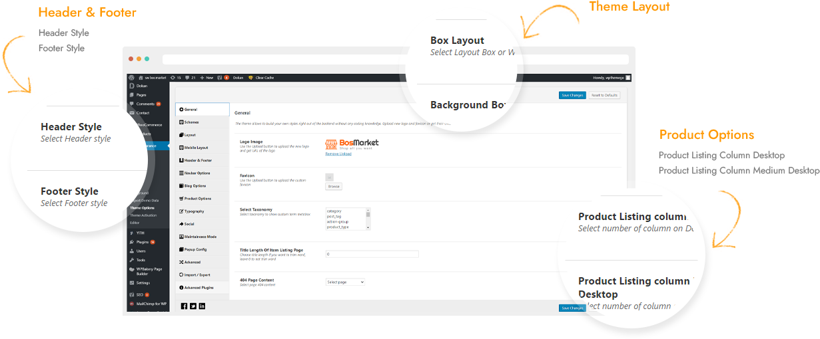Open the Import / Export tab

pos(203,275)
